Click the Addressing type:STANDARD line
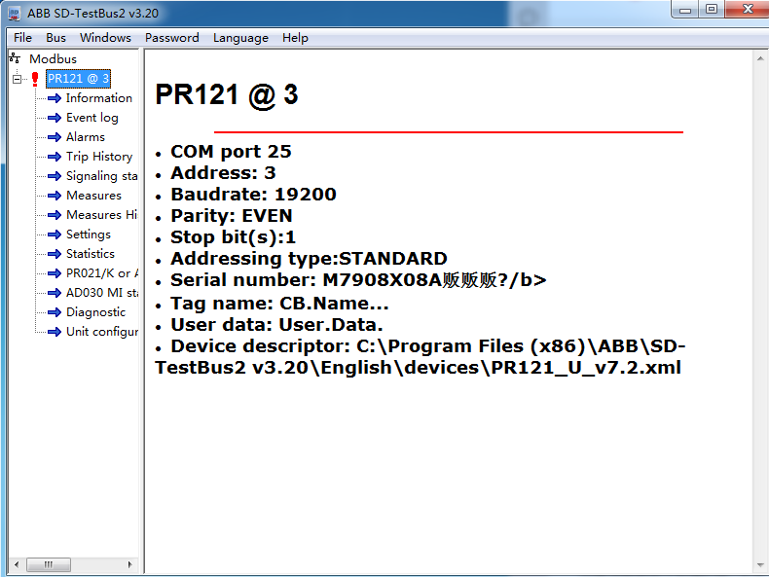769x577 pixels. (x=309, y=259)
